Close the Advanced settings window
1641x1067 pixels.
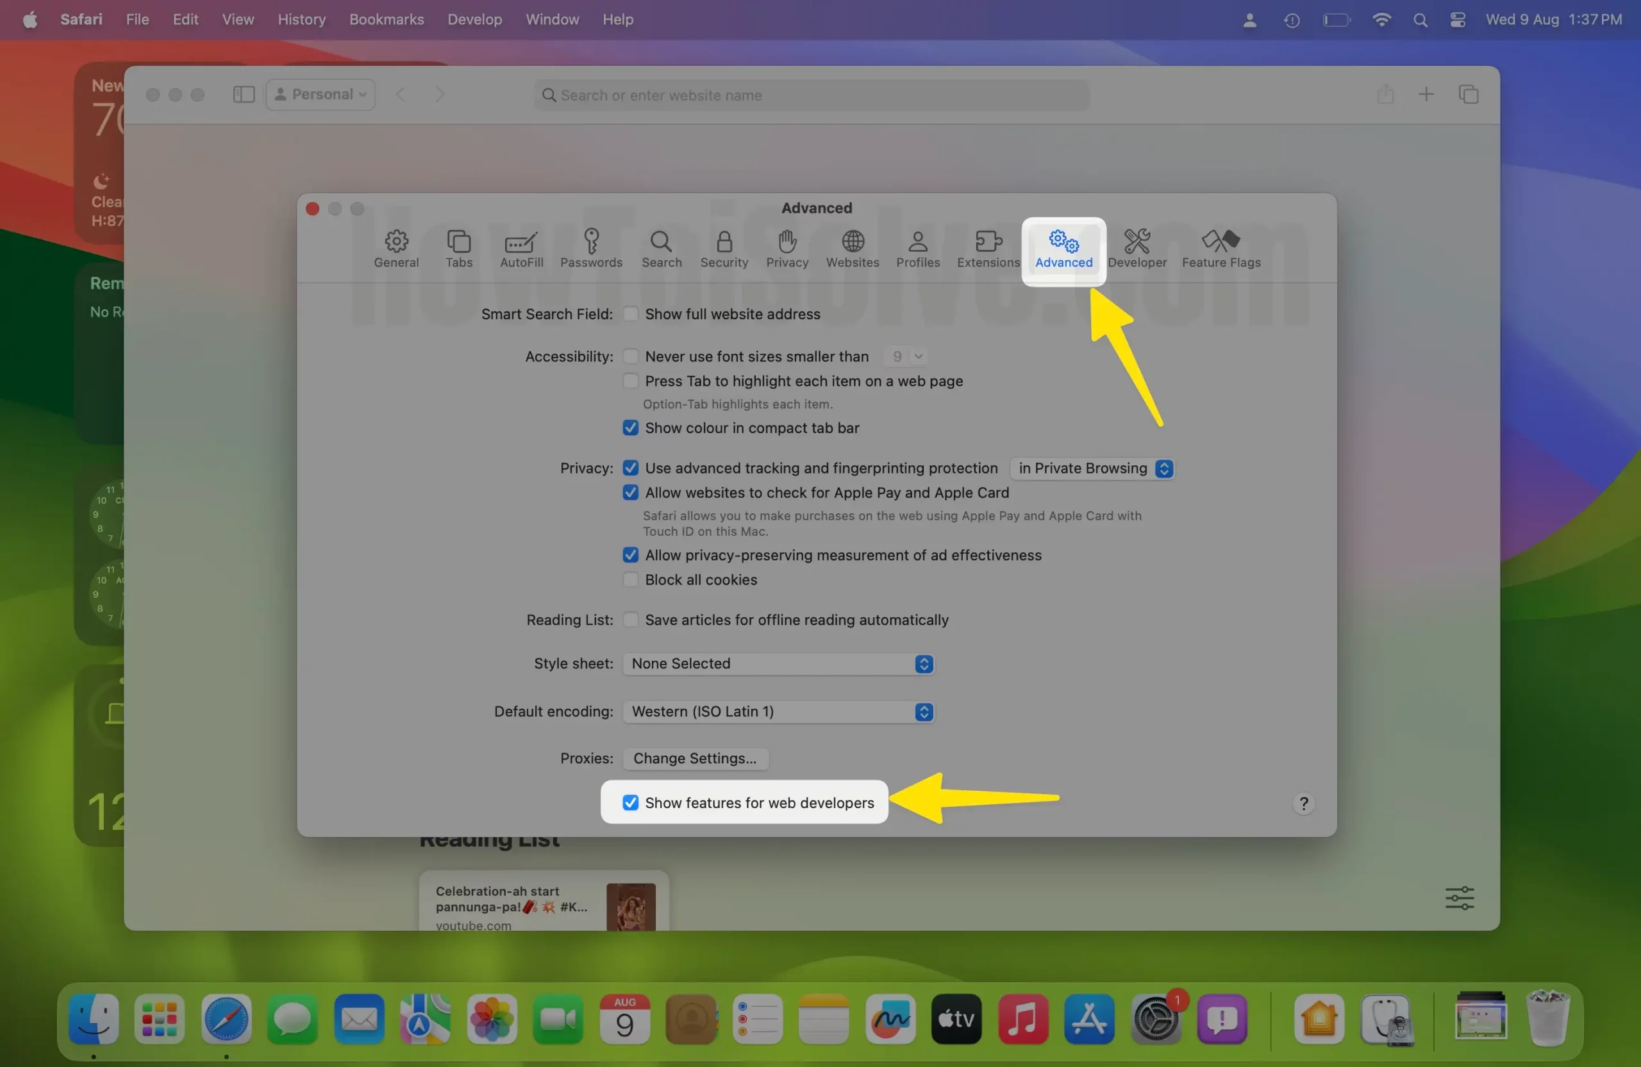click(312, 209)
